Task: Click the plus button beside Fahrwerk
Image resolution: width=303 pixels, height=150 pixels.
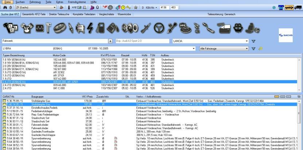Action: coord(110,41)
